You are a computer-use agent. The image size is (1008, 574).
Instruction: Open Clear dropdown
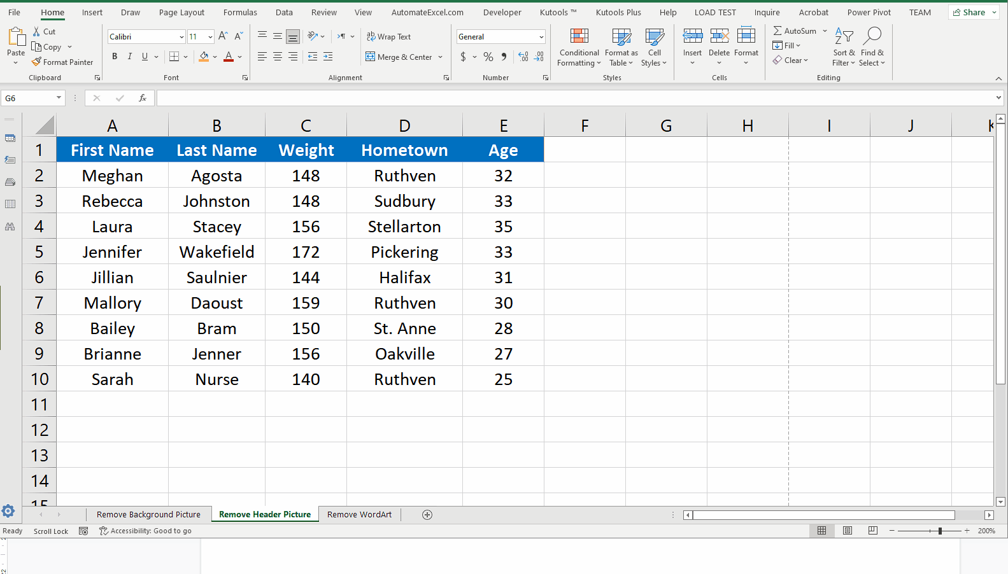point(791,60)
